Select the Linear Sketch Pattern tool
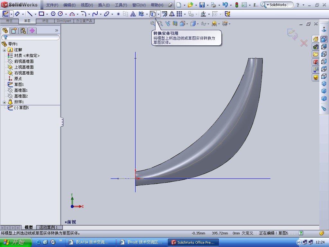Screen dimensions: 329x247 pos(179,14)
